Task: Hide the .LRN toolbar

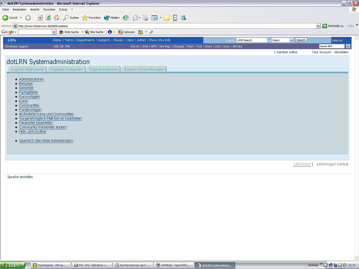Action: [33, 131]
